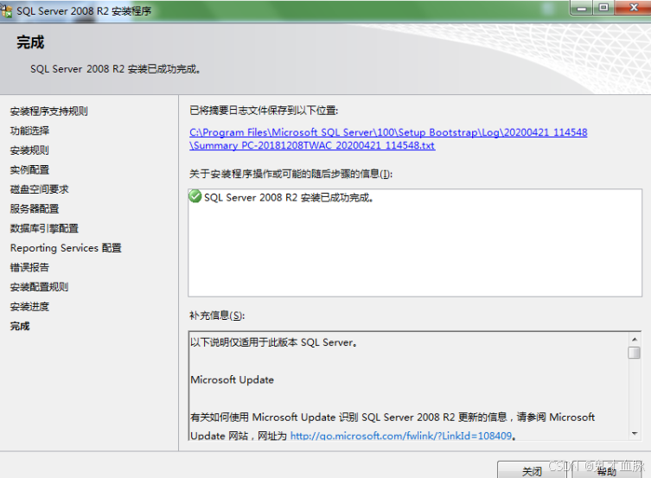Viewport: 651px width, 478px height.
Task: Click the success message in the information box
Action: tap(289, 197)
